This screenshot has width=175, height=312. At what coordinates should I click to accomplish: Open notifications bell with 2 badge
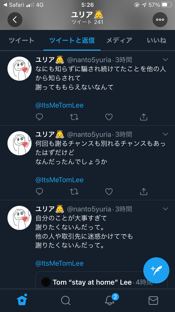[110, 300]
